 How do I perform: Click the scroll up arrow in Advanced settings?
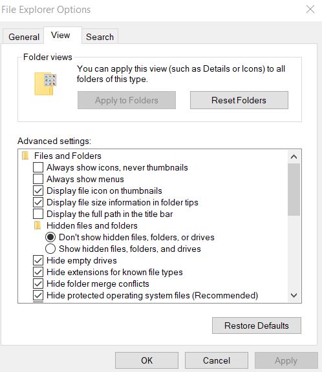coord(294,156)
